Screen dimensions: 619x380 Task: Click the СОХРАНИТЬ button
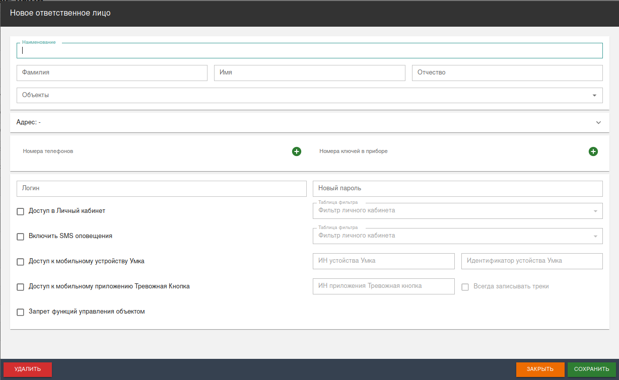click(592, 369)
